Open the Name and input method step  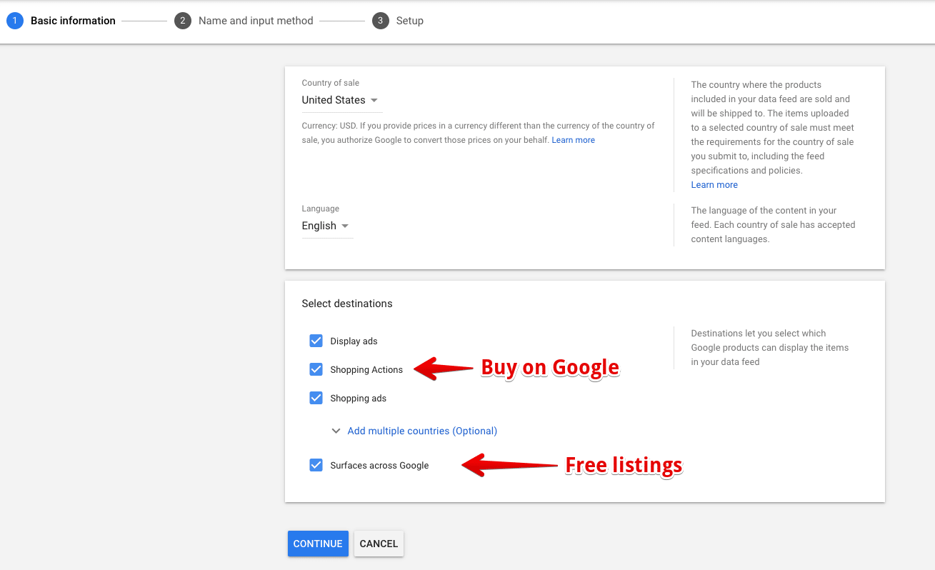(x=254, y=21)
